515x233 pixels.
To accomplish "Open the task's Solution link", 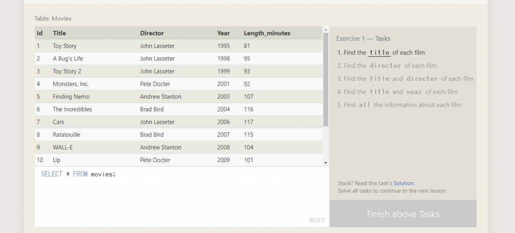I will pos(403,183).
